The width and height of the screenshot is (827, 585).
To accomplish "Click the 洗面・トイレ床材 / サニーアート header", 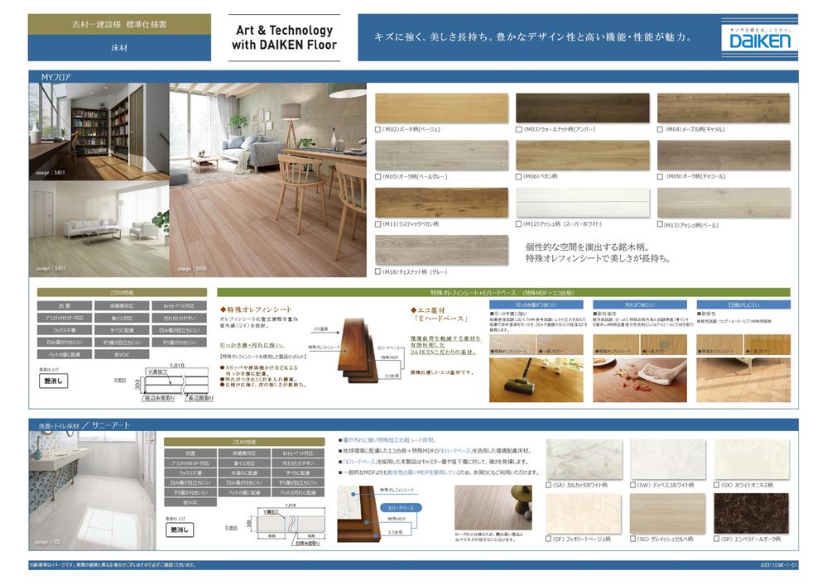I will (413, 425).
